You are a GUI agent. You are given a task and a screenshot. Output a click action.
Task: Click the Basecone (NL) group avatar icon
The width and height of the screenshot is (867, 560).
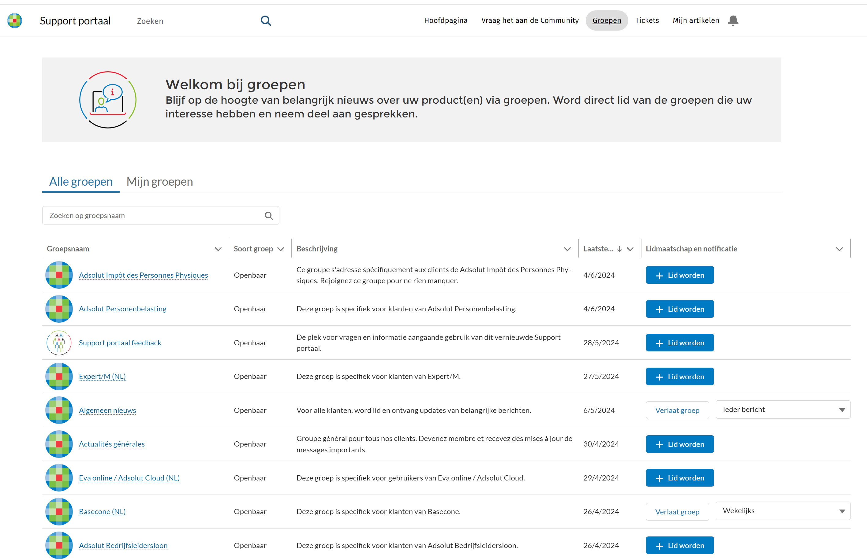(59, 512)
